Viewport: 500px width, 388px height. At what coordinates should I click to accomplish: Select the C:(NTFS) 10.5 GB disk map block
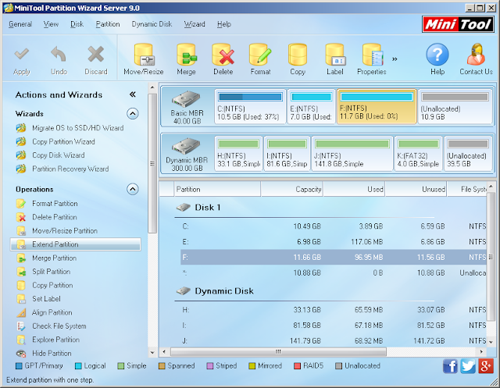tap(250, 106)
